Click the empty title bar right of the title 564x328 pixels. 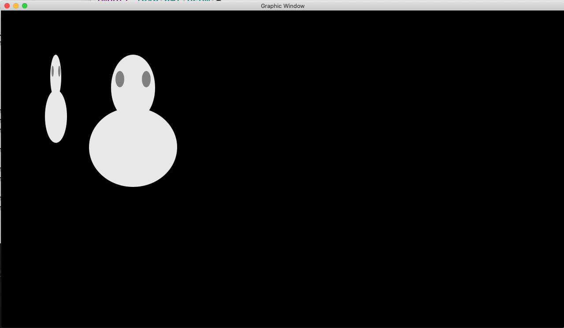tap(419, 6)
